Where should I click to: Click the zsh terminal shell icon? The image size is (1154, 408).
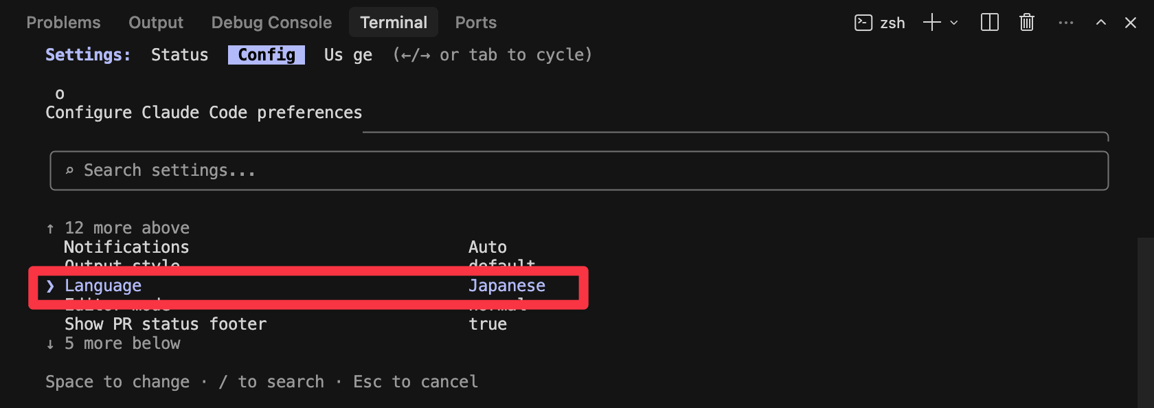[863, 23]
